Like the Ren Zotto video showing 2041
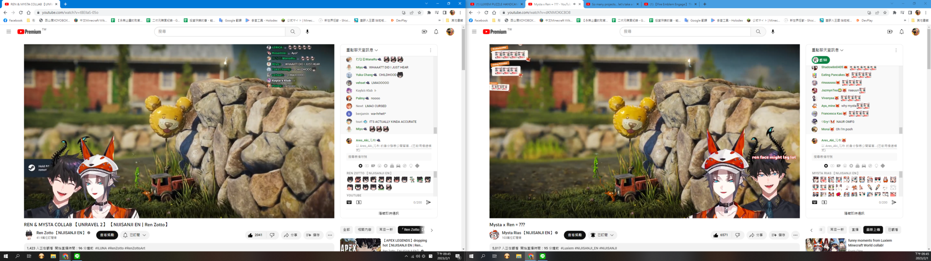 coord(255,235)
